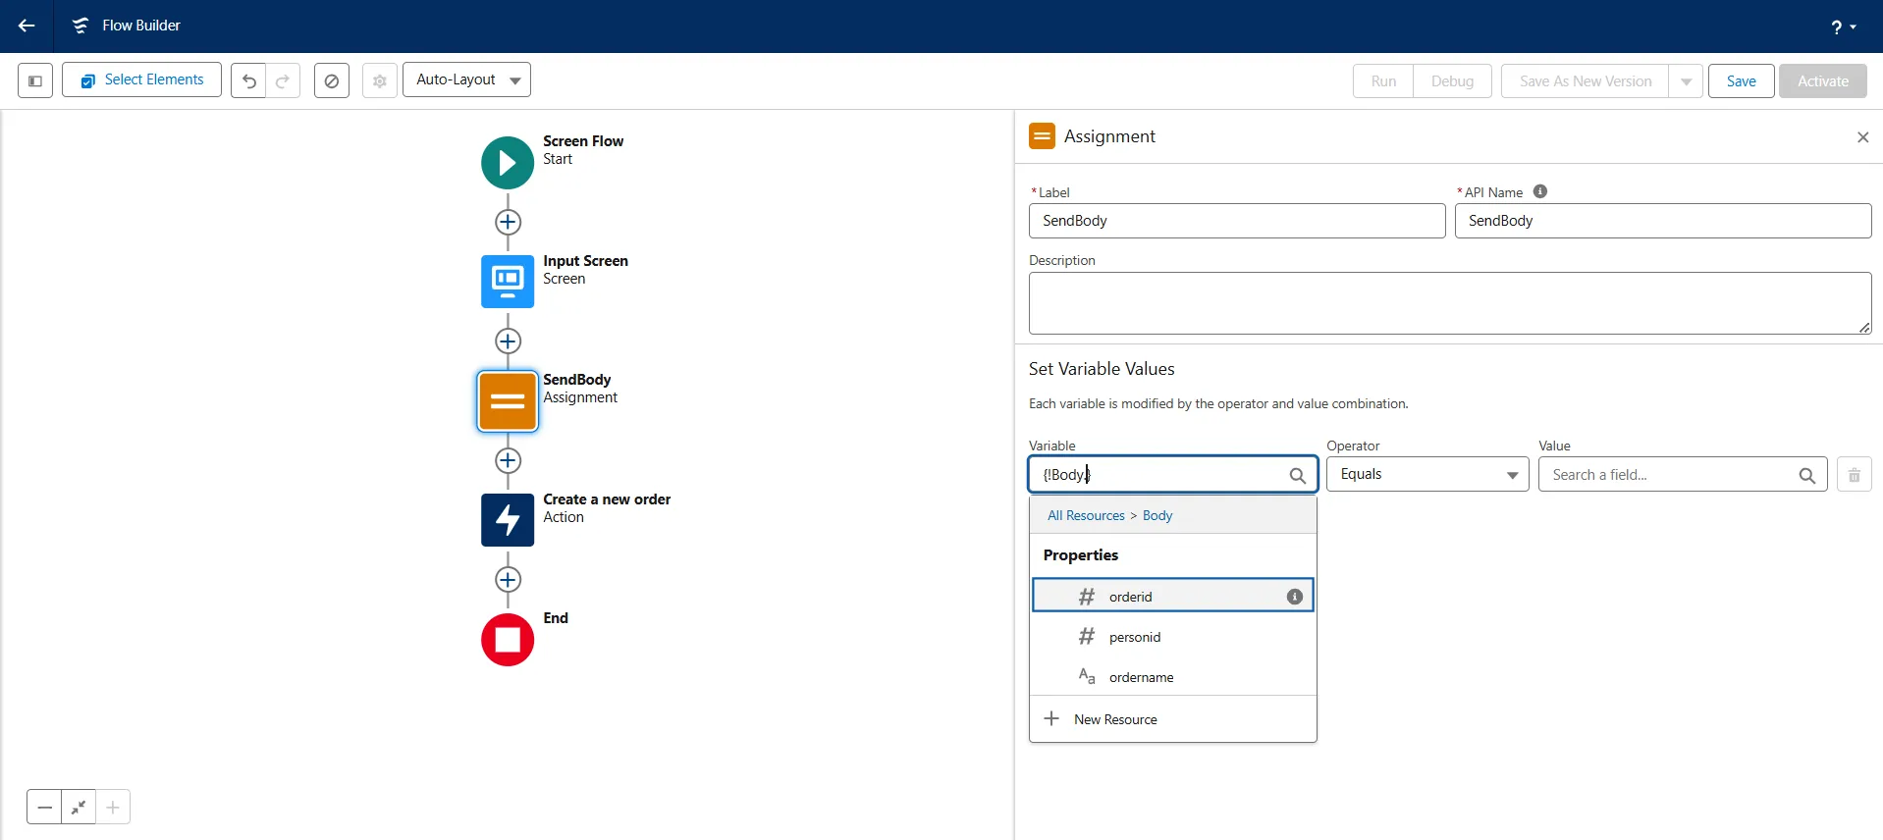Click the End element icon

[508, 640]
